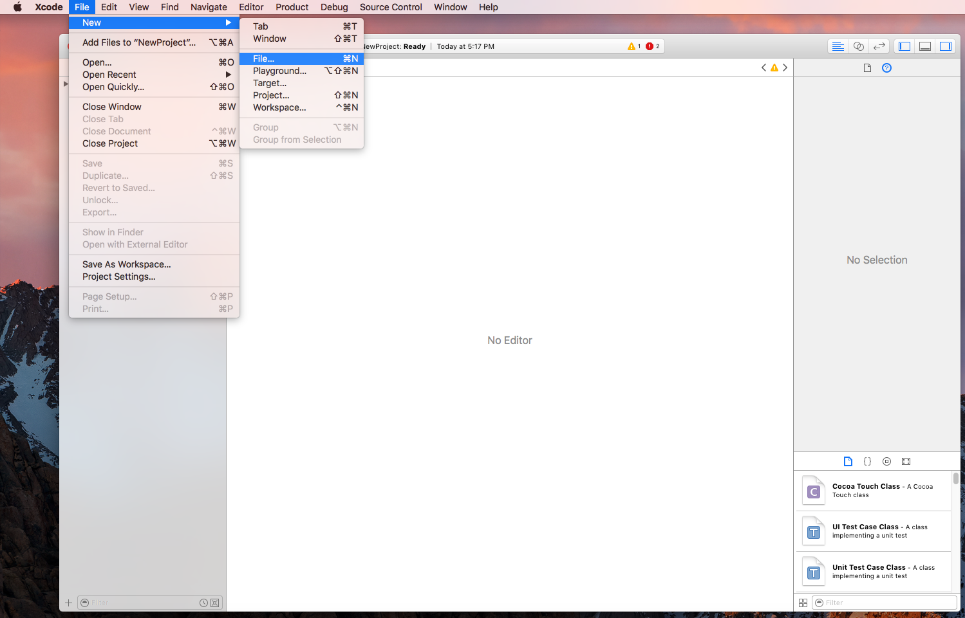965x618 pixels.
Task: Toggle the navigator panel
Action: (x=904, y=46)
